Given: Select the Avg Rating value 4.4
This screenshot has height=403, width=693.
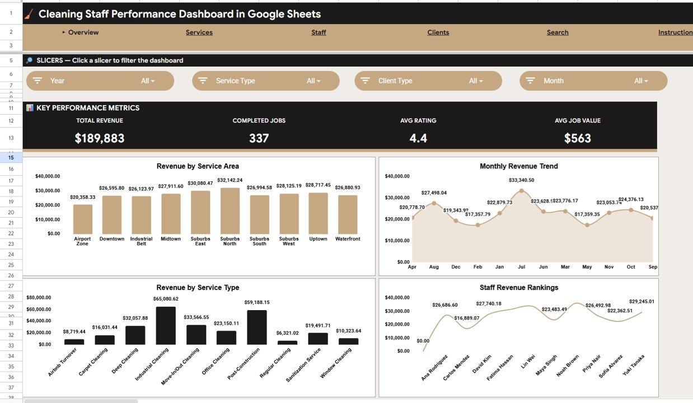Looking at the screenshot, I should click(x=418, y=138).
